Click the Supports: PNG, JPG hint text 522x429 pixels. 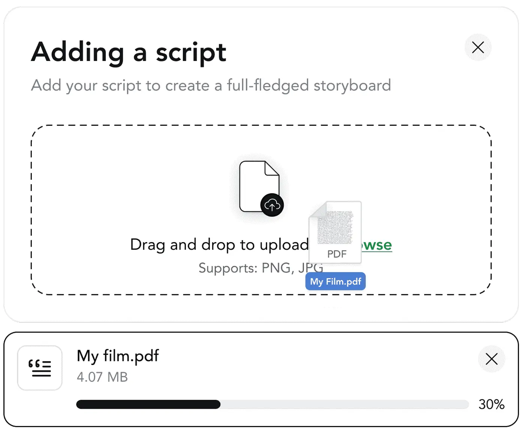pyautogui.click(x=261, y=268)
